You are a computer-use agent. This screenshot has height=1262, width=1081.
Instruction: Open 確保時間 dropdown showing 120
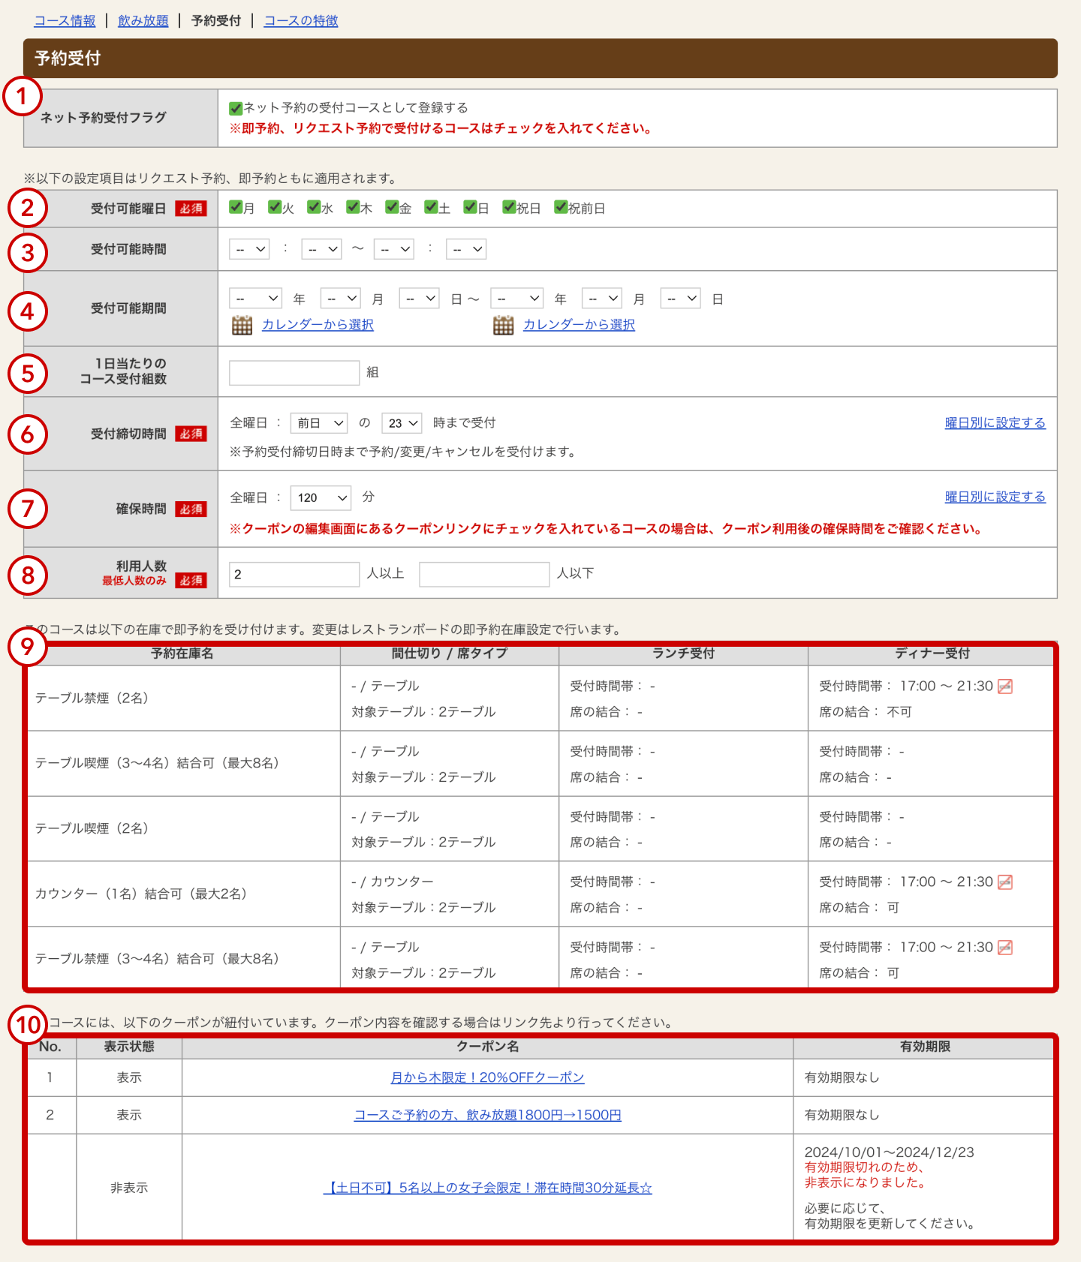(x=321, y=497)
